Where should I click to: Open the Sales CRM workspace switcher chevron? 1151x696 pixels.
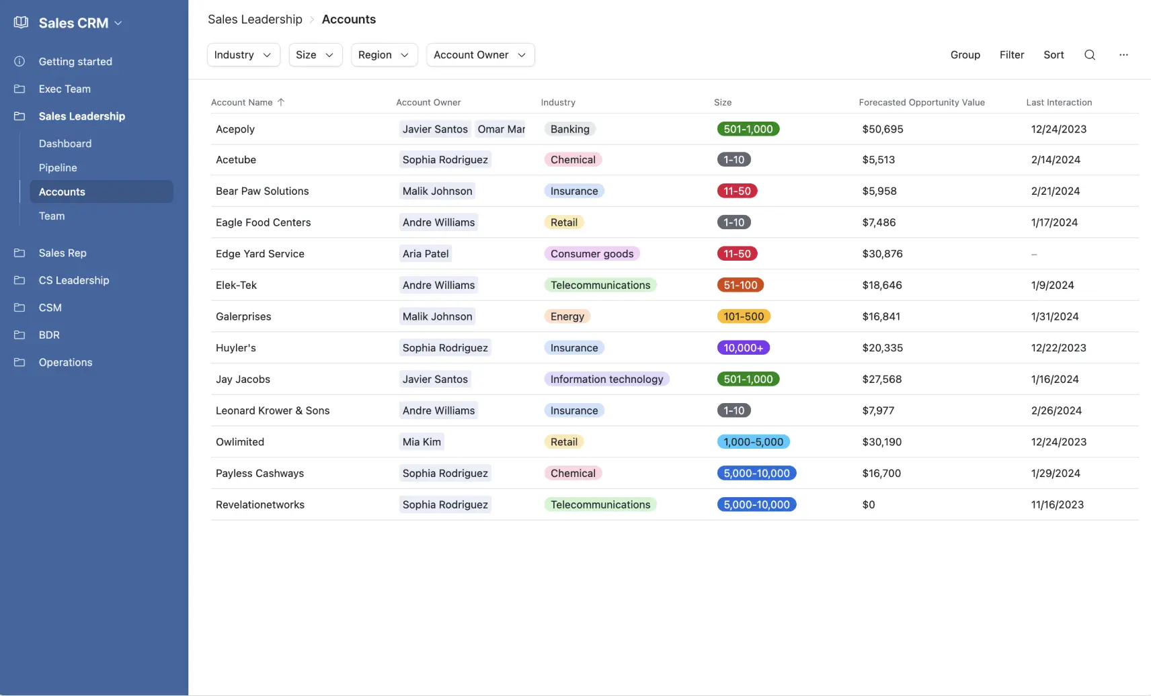pyautogui.click(x=118, y=24)
